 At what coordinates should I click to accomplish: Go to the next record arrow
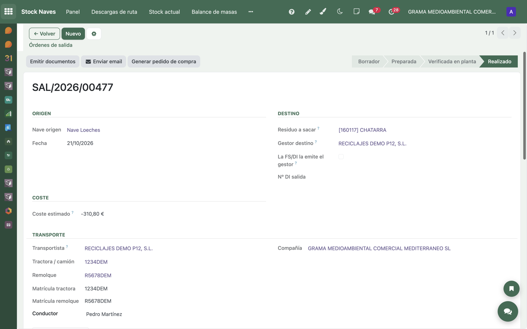click(x=514, y=33)
